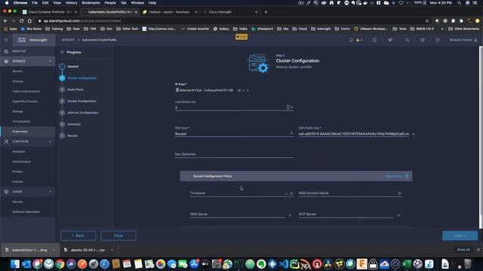Click the page vertical scrollbar
This screenshot has height=271, width=483.
pos(480,137)
